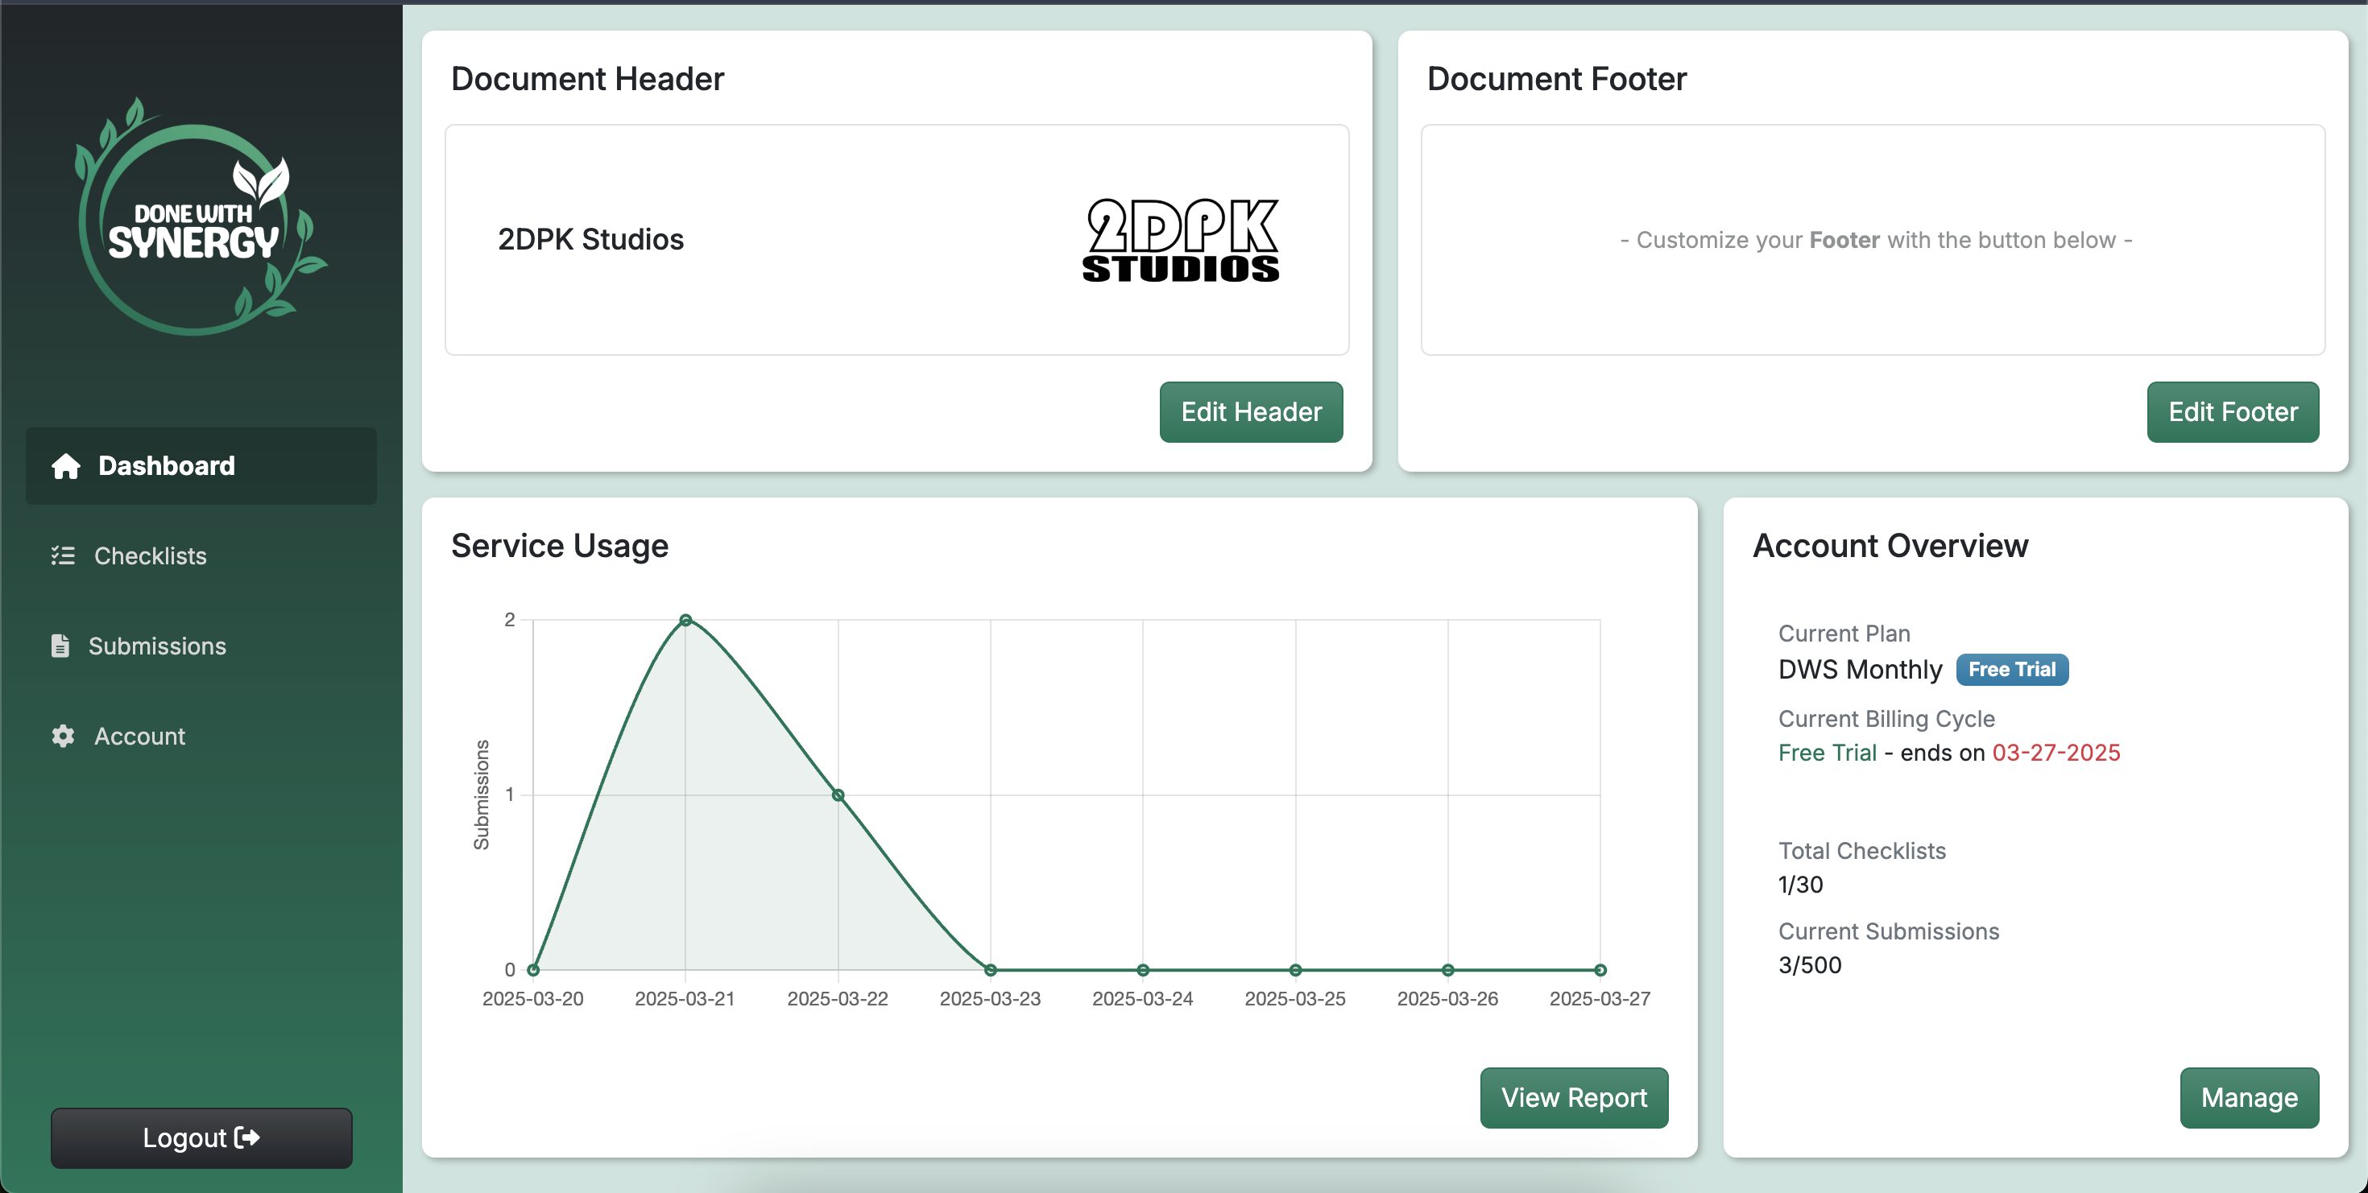This screenshot has width=2368, height=1193.
Task: Select the 2025-03-26 chart data point
Action: pos(1448,970)
